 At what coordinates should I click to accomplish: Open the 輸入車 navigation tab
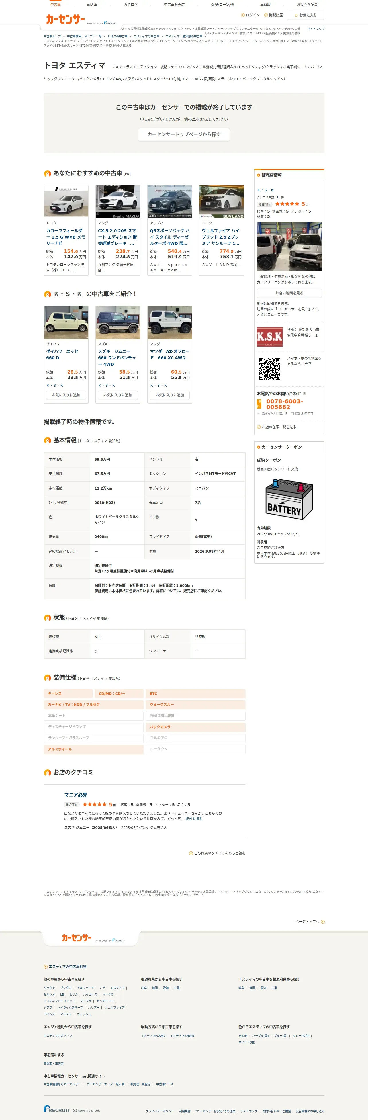(x=92, y=5)
